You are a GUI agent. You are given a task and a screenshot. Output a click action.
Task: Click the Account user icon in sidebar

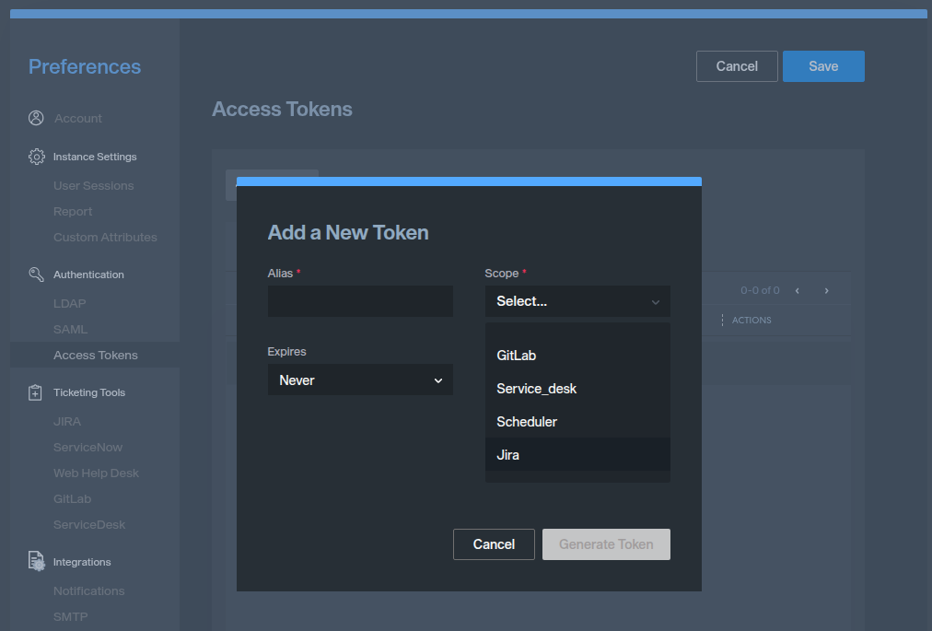click(x=36, y=118)
